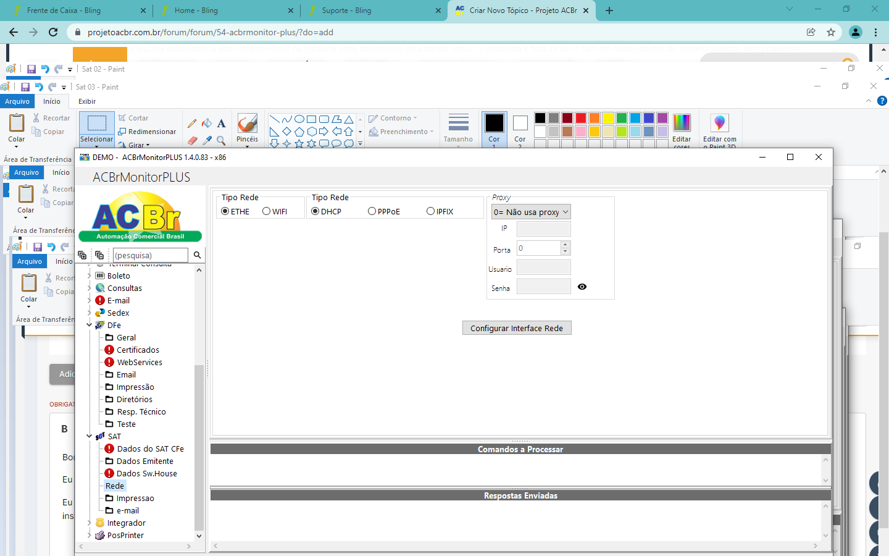Click the (pesquisa) search field
The image size is (889, 556).
[151, 255]
